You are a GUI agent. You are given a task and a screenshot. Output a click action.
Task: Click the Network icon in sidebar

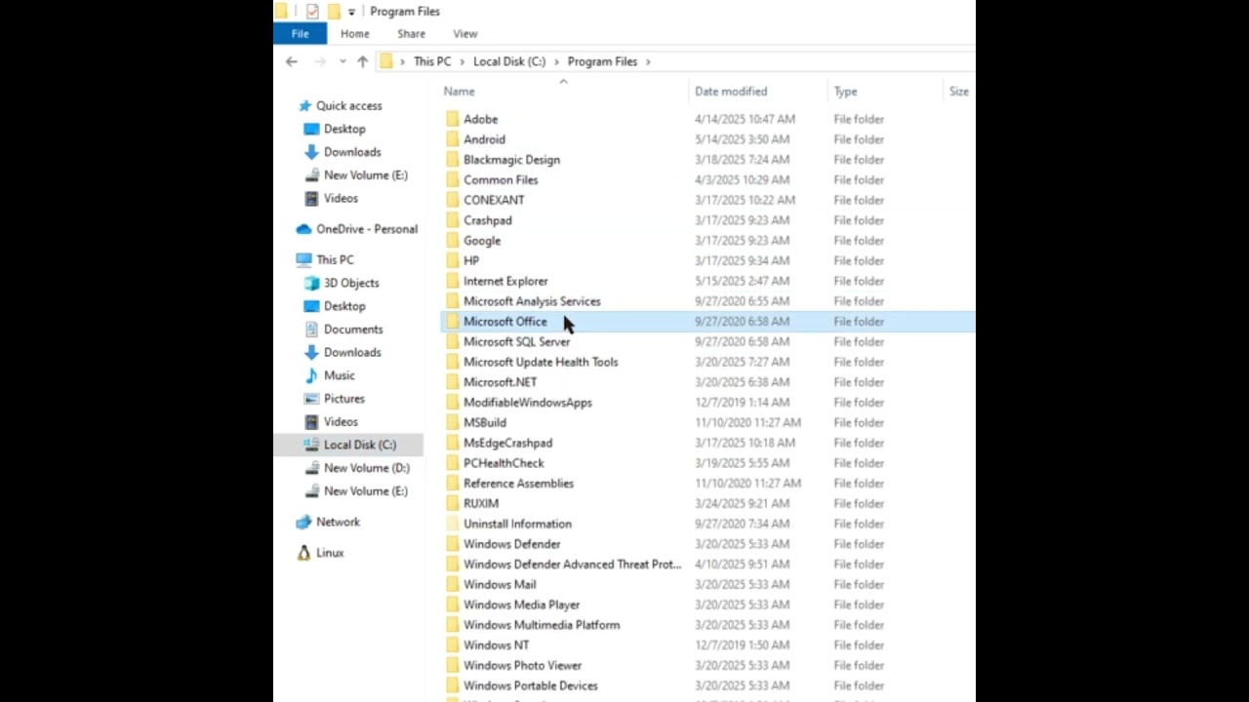[303, 522]
